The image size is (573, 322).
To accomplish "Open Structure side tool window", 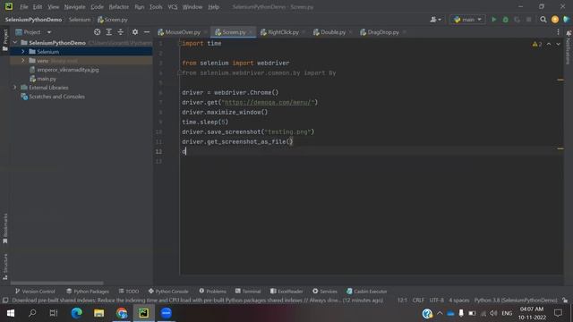I will tap(5, 267).
